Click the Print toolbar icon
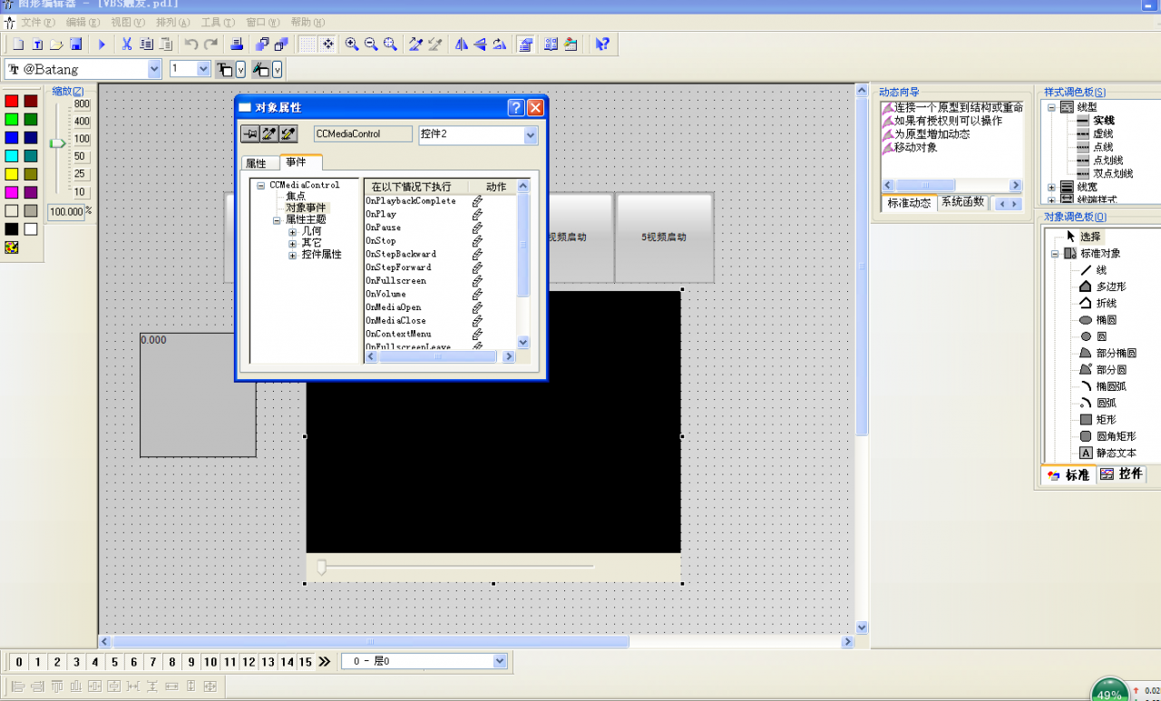Screen dimensions: 1161x701 pos(236,44)
